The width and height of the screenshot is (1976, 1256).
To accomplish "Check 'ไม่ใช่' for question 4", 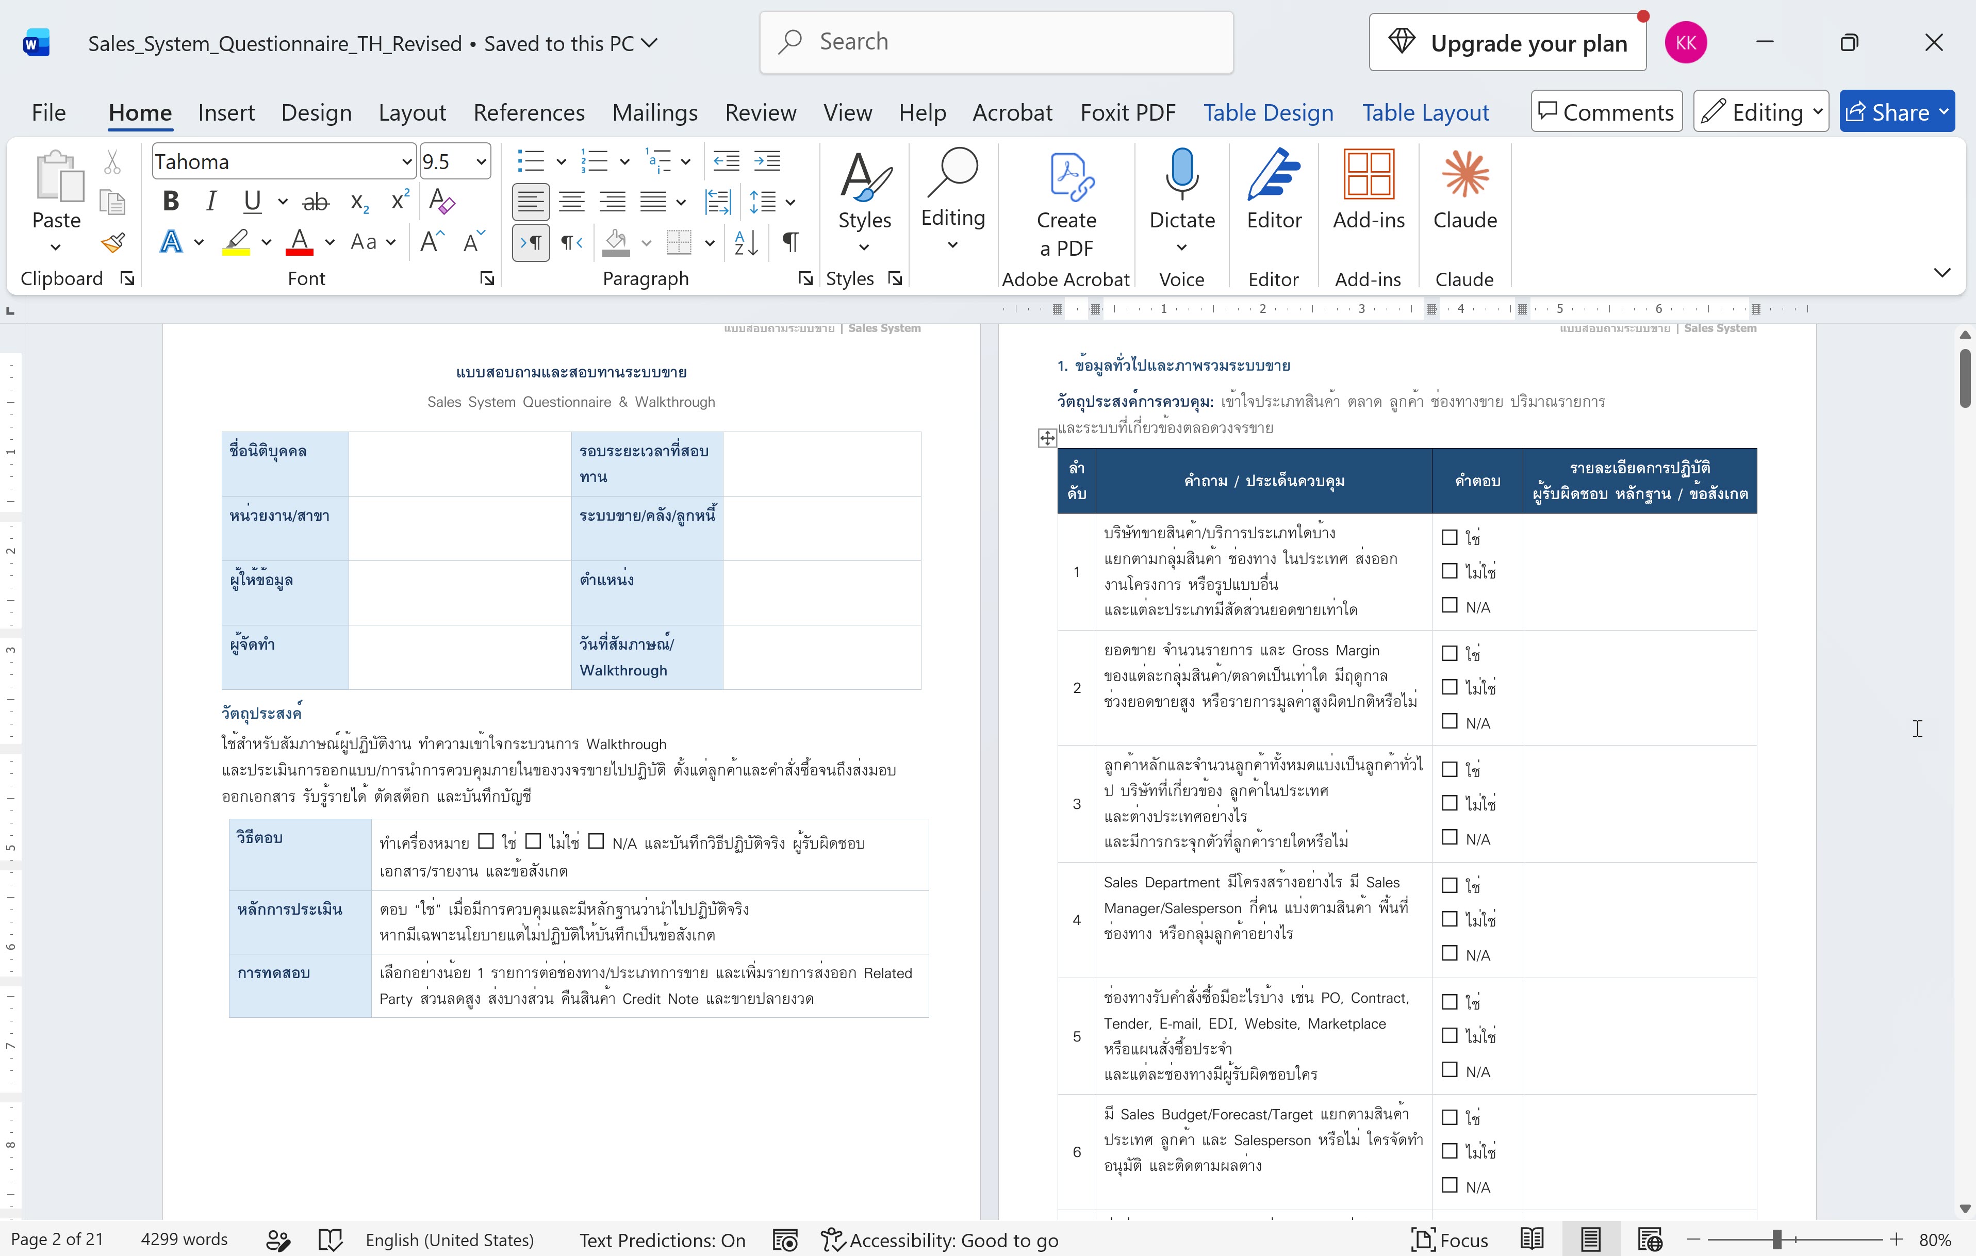I will point(1450,919).
